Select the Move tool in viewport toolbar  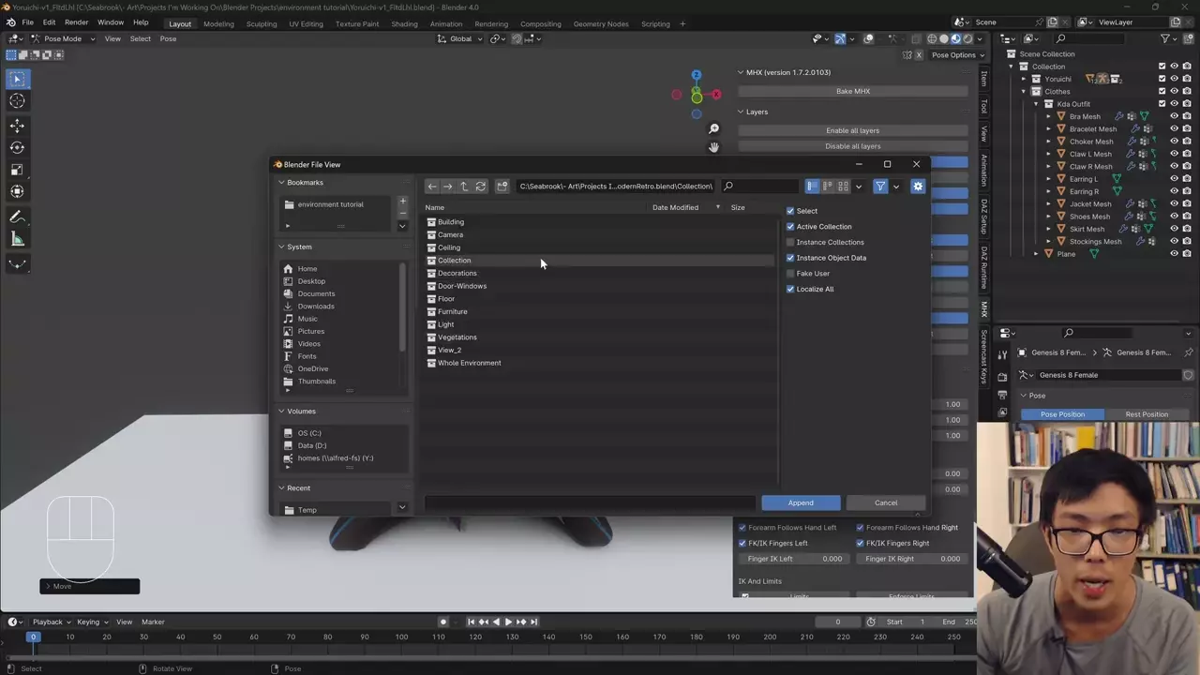tap(17, 125)
